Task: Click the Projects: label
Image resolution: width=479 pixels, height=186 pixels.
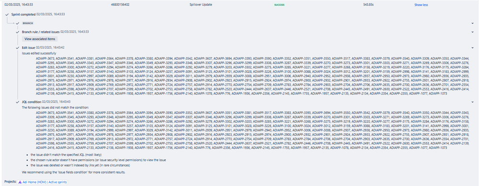Action: click(x=11, y=182)
